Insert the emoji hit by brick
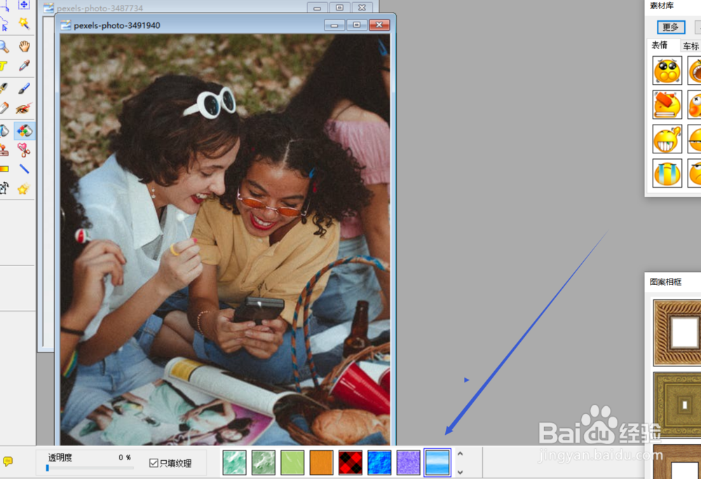Image resolution: width=701 pixels, height=479 pixels. pyautogui.click(x=667, y=104)
